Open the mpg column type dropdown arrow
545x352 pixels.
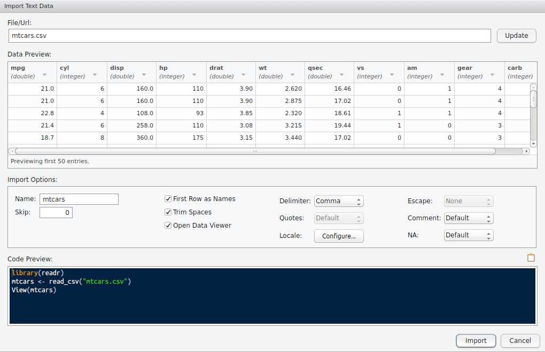tap(45, 75)
